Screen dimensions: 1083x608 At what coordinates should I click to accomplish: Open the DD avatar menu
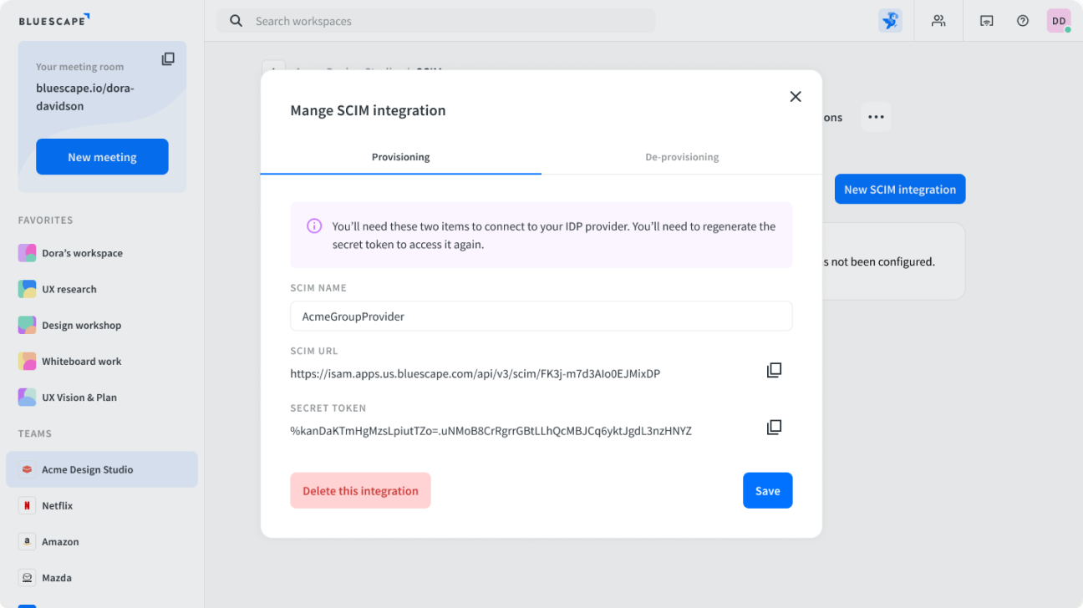1058,20
